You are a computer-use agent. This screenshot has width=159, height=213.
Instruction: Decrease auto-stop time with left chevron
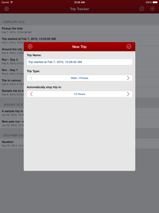click(x=31, y=94)
